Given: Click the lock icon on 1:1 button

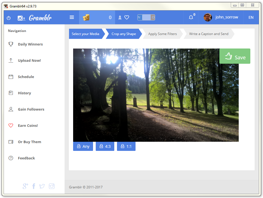Looking at the screenshot, I should [123, 146].
